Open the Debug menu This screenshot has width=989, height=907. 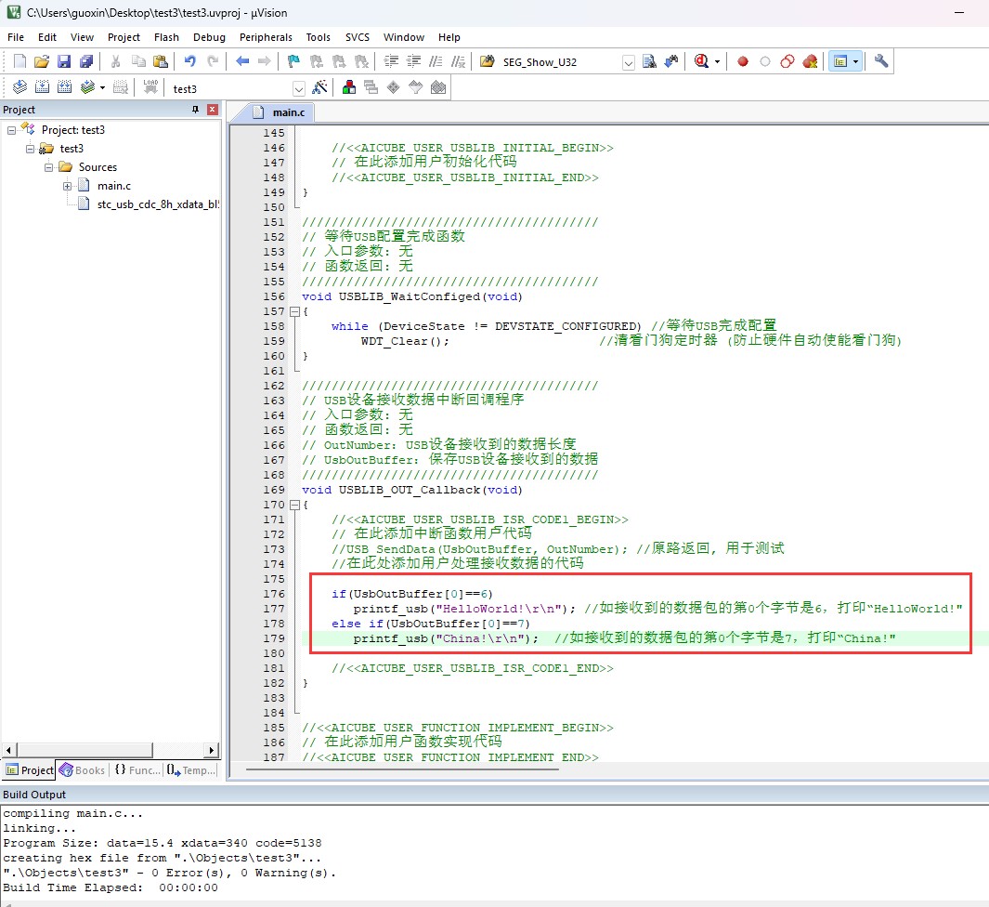[x=209, y=37]
